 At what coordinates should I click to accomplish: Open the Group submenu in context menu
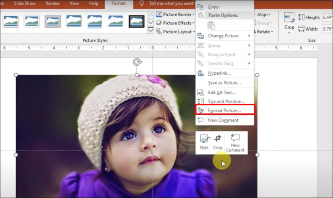(224, 46)
